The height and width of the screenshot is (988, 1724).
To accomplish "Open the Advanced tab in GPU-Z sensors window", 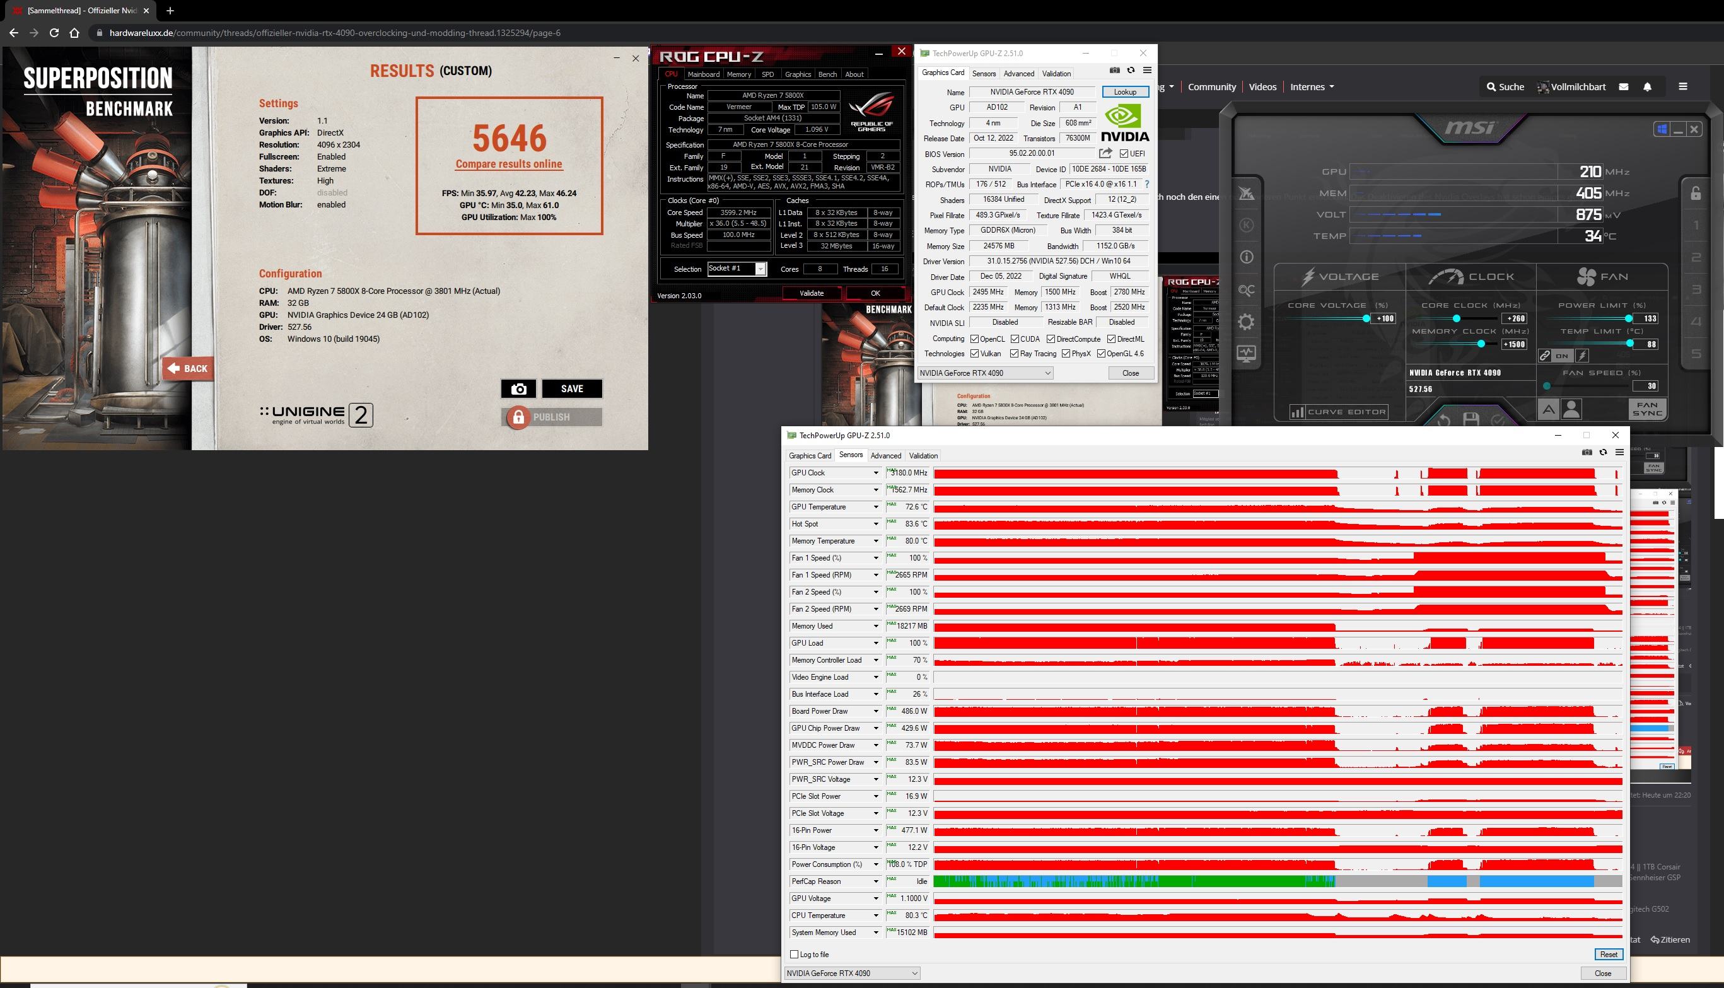I will click(x=885, y=456).
